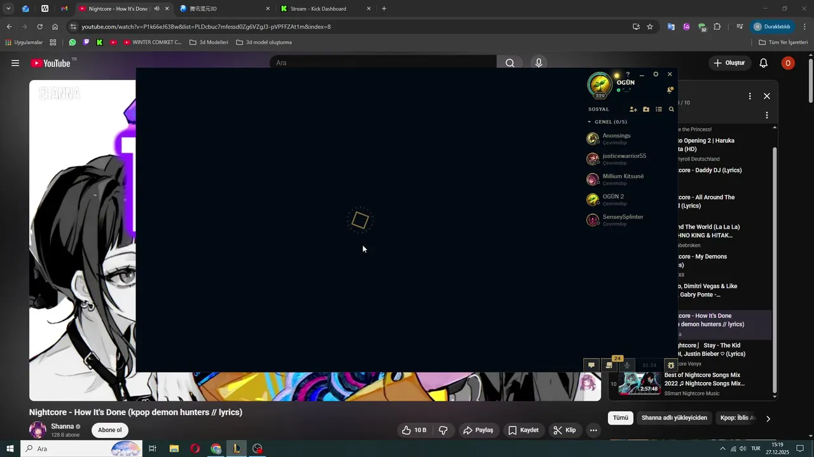Viewport: 814px width, 457px height.
Task: Click League bug report icon
Action: 670,365
